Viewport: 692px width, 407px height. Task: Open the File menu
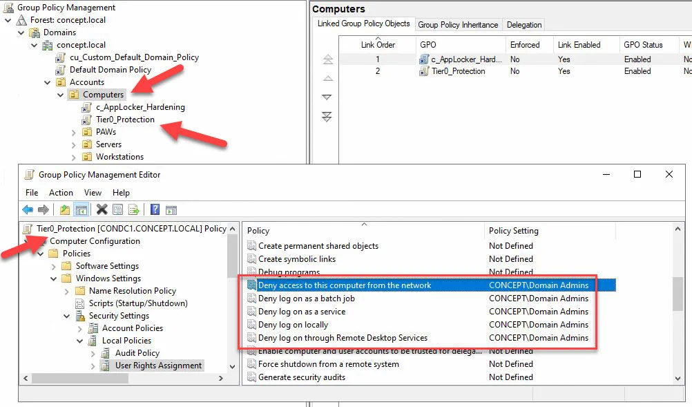(32, 193)
